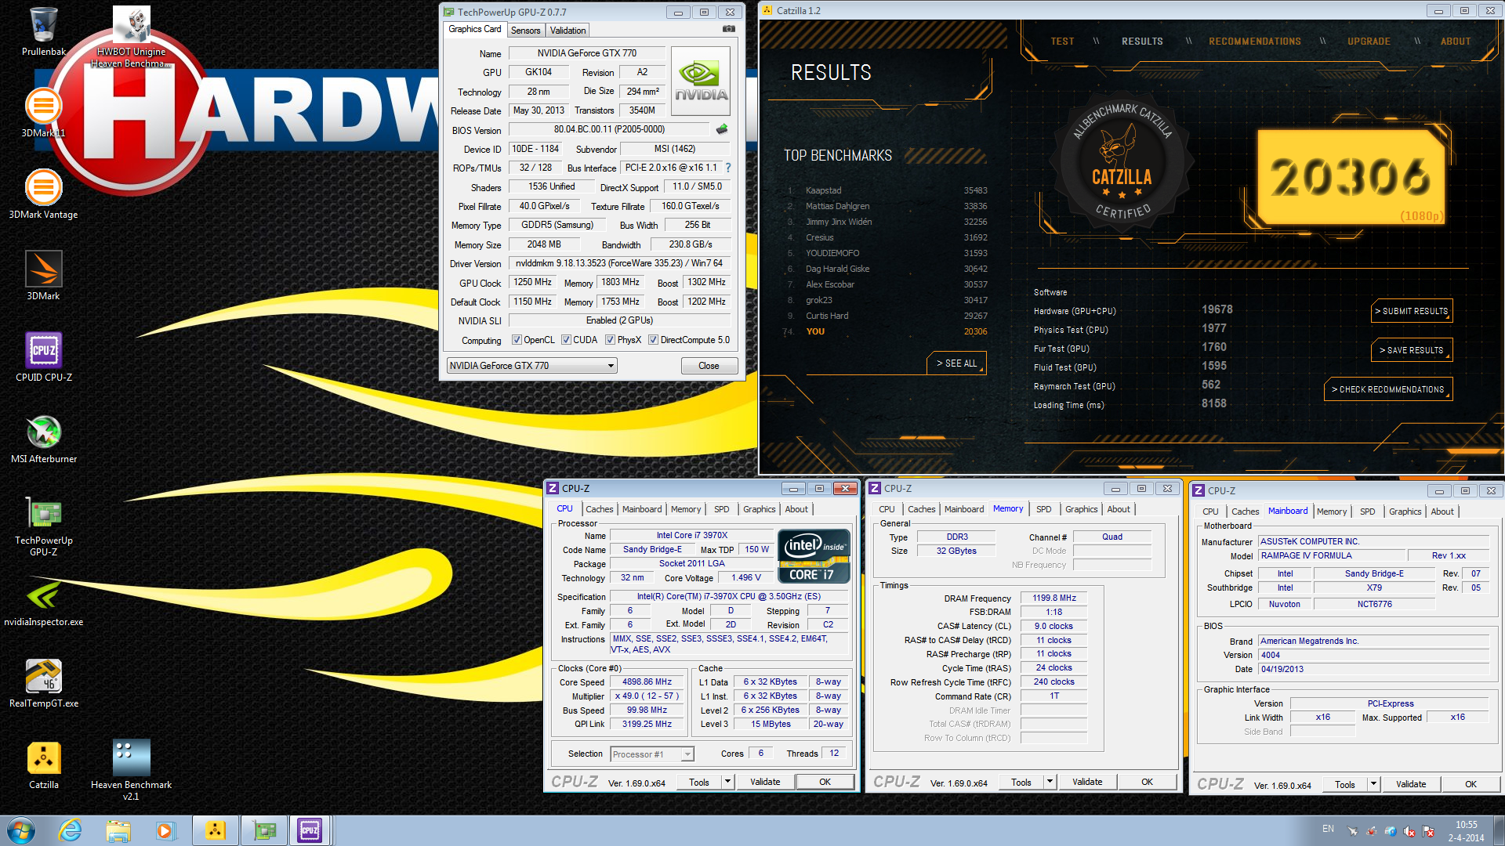Expand Tools arrow in CPU-Z Memory window
The height and width of the screenshot is (846, 1505).
point(1050,782)
